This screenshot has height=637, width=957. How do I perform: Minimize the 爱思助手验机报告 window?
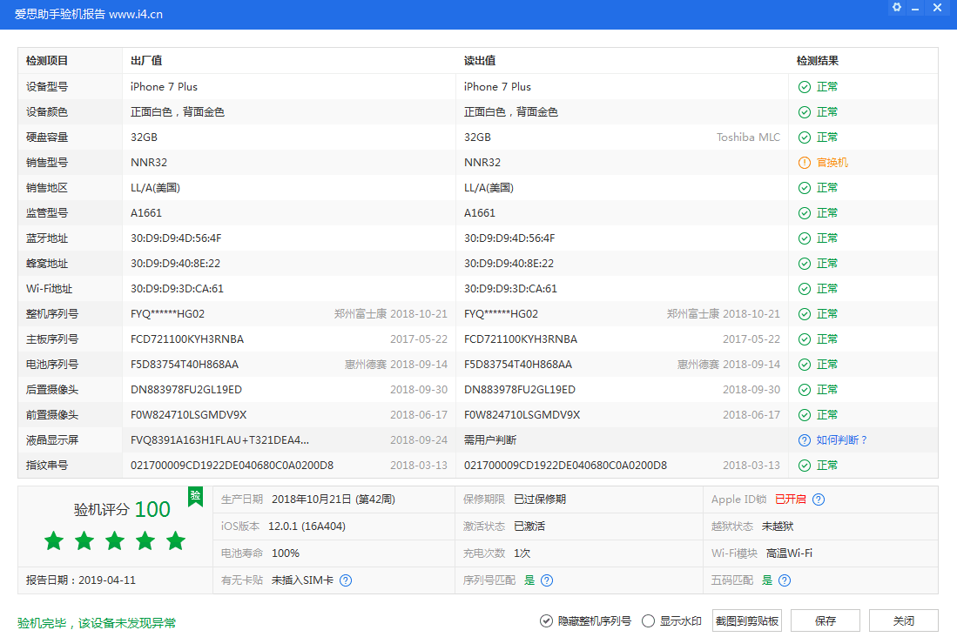(915, 8)
